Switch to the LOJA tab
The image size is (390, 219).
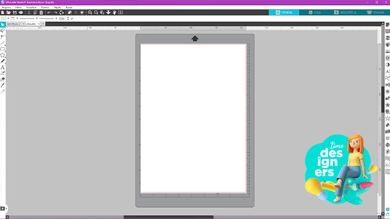click(x=314, y=12)
